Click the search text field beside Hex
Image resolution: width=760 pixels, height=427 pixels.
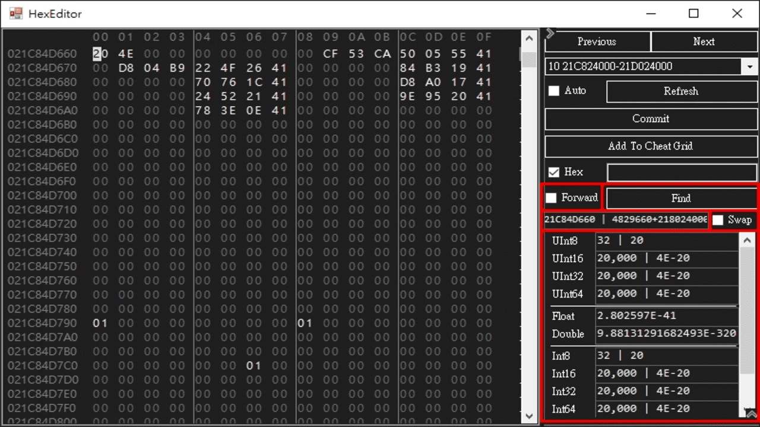coord(682,172)
